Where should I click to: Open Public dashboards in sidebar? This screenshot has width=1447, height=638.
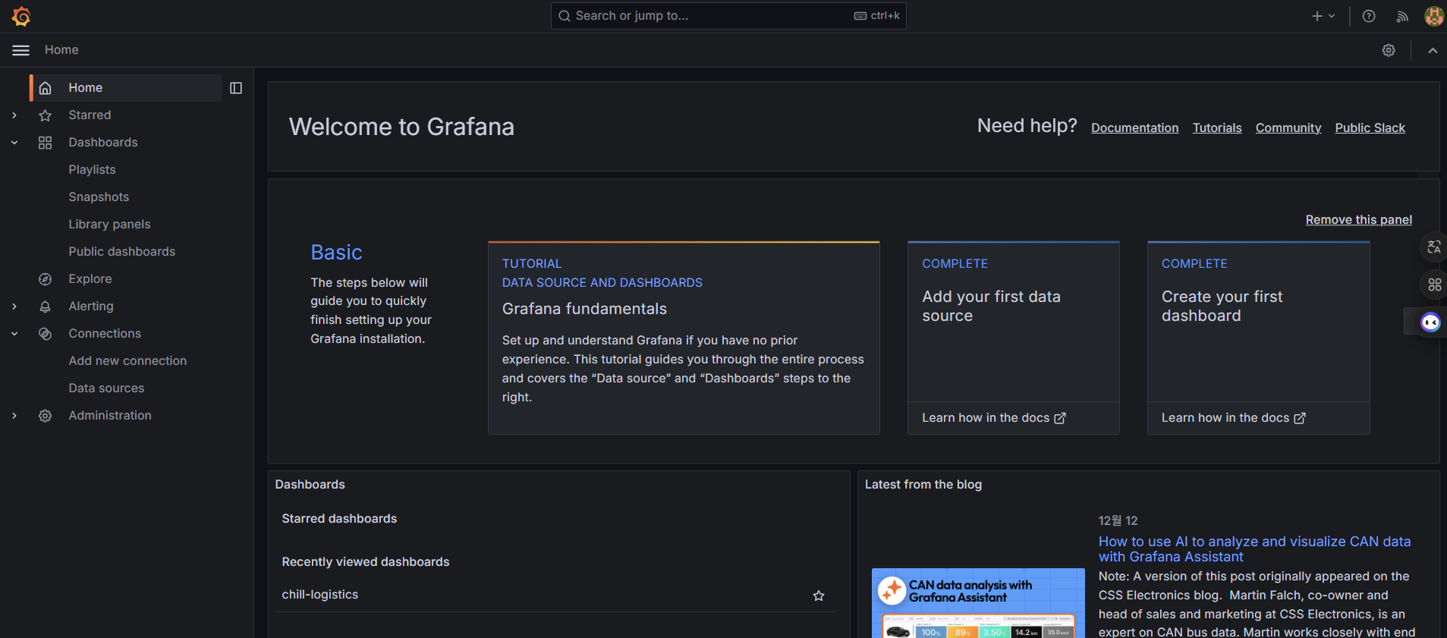click(x=121, y=252)
